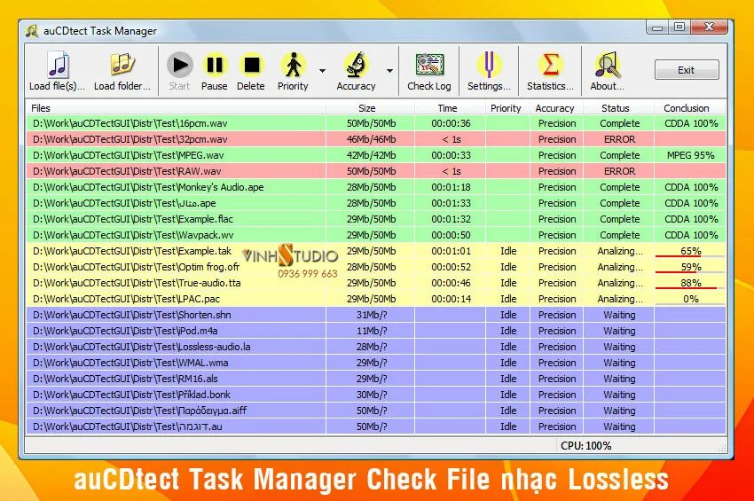This screenshot has width=754, height=501.
Task: Click the Accuracy column header
Action: 556,108
